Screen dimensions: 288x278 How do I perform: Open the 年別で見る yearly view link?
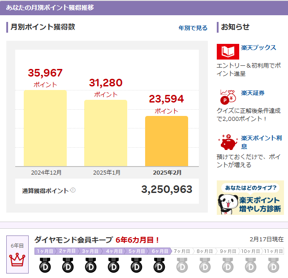193,28
